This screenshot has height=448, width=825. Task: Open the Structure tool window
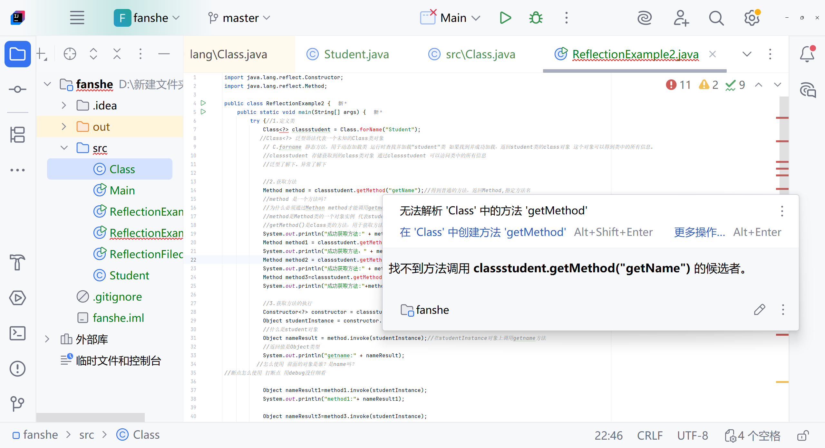tap(17, 135)
